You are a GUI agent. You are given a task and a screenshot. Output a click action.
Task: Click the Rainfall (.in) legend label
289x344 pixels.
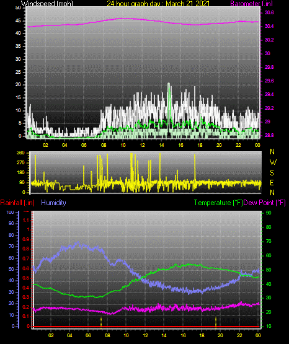(17, 203)
